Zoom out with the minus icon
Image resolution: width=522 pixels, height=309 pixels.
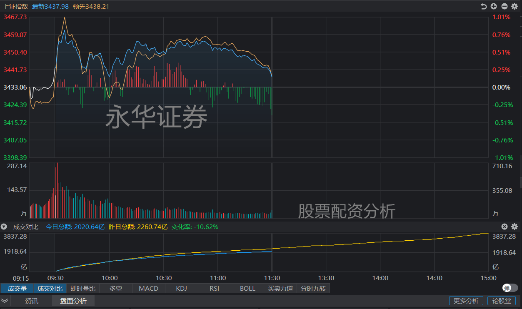point(505,6)
